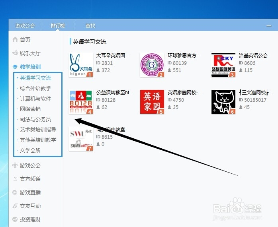
Task: Open 娱乐大厅 category
Action: [x=30, y=53]
